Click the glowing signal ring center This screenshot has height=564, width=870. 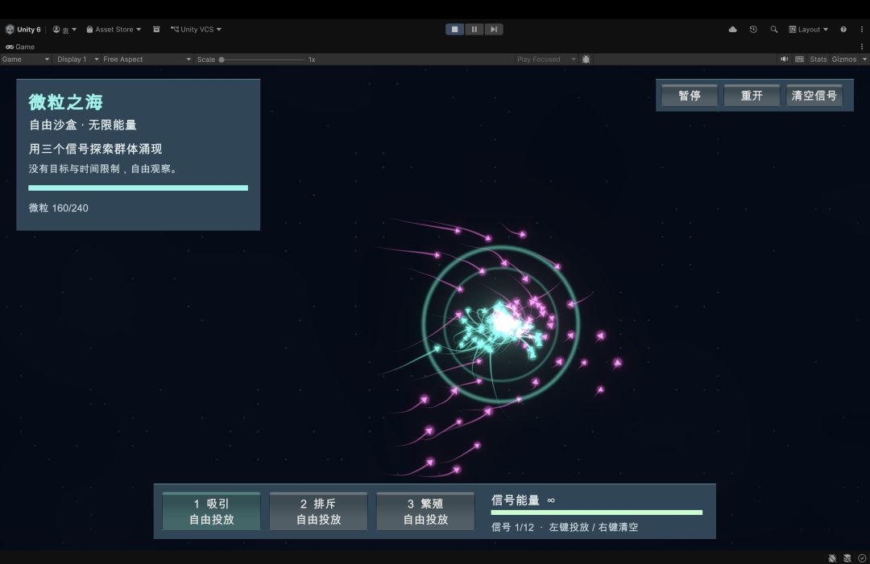501,323
